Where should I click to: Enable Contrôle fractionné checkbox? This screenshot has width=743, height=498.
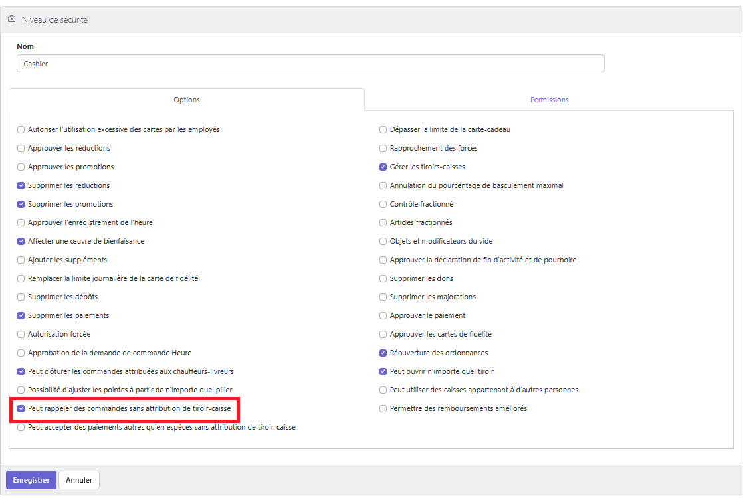pos(383,204)
